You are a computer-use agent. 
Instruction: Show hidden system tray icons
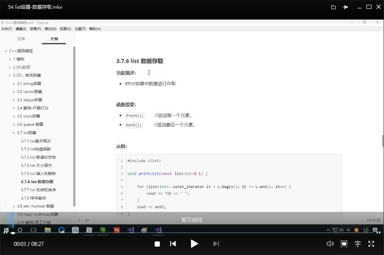328,230
